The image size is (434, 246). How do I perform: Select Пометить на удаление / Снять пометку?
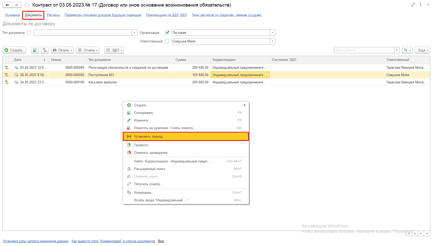186,128
